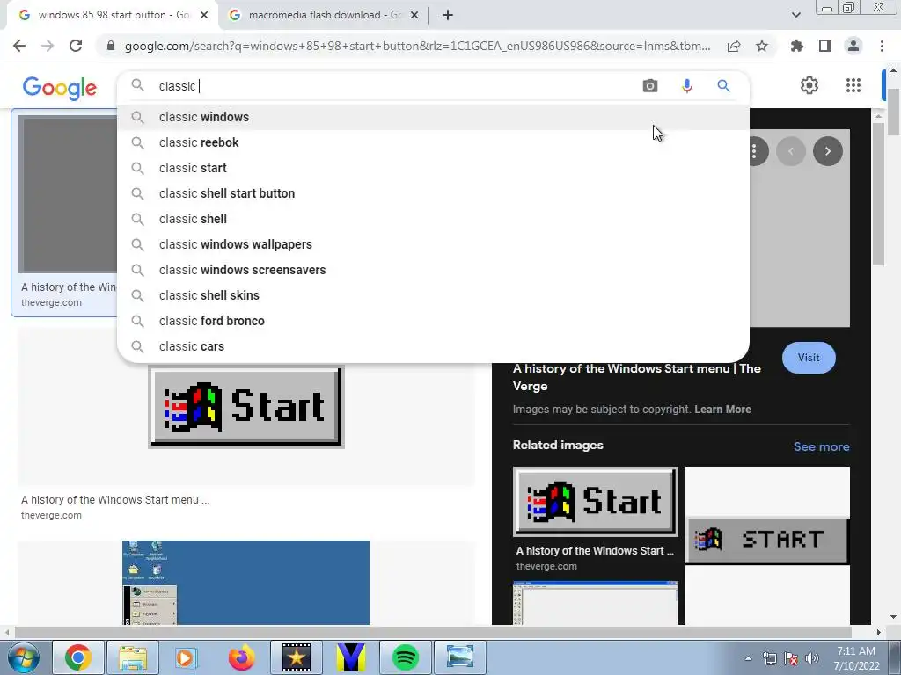The width and height of the screenshot is (901, 675).
Task: Bookmark this tab with star icon
Action: click(762, 46)
